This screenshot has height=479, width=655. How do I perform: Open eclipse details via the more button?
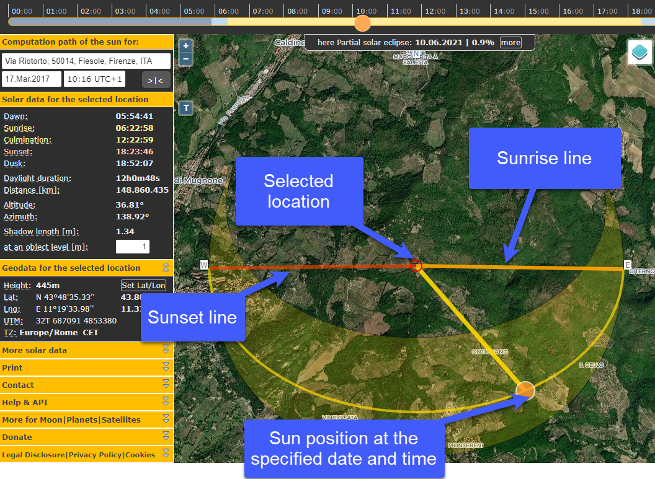coord(510,42)
